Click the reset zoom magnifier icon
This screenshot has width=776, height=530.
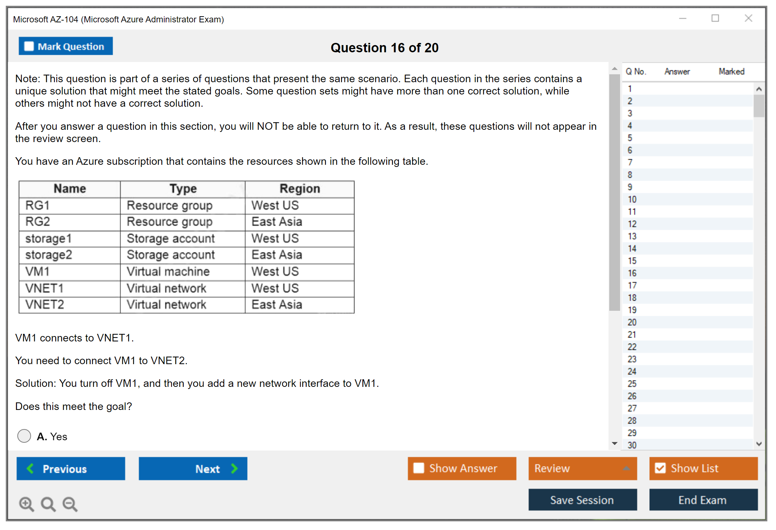click(48, 504)
